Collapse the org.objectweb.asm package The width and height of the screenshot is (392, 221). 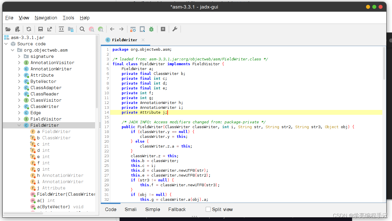click(12, 50)
